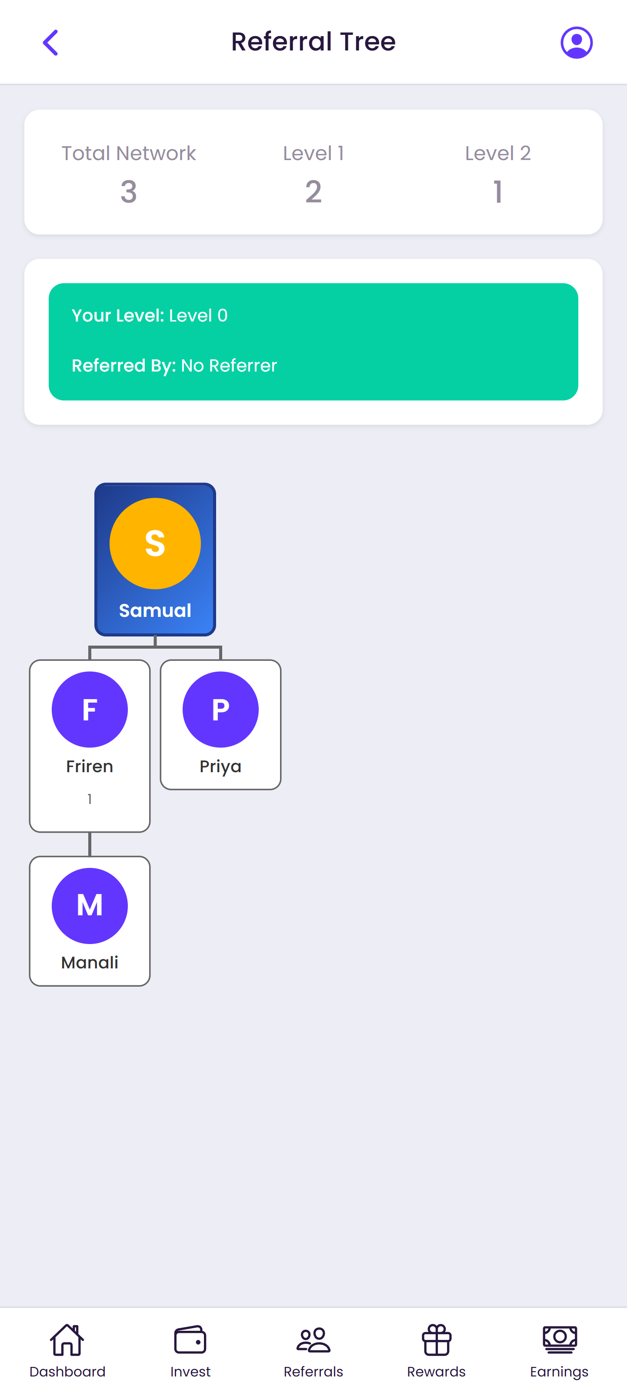Viewport: 627px width, 1393px height.
Task: Tap Priya's avatar circle
Action: (x=220, y=709)
